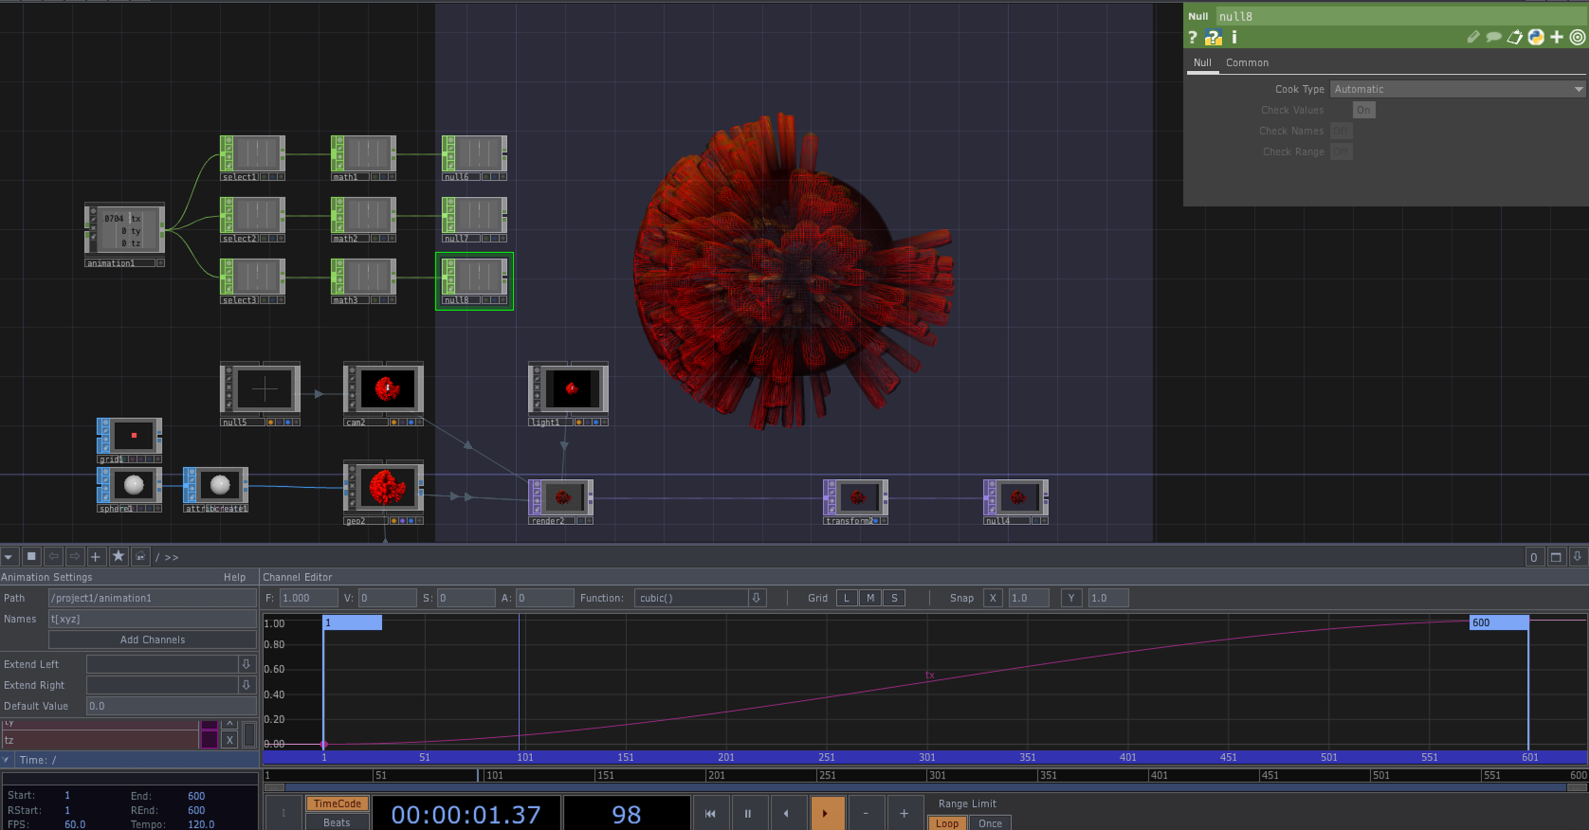Toggle Check Values option on
Image resolution: width=1589 pixels, height=830 pixels.
[x=1364, y=112]
